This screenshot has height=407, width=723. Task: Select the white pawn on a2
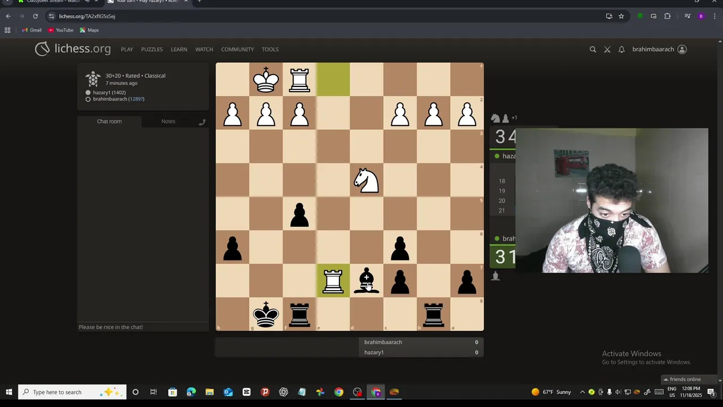(x=467, y=113)
